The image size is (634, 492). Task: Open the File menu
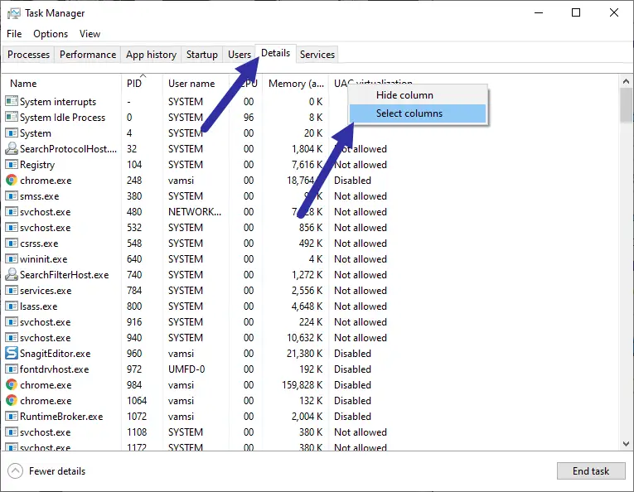[14, 34]
